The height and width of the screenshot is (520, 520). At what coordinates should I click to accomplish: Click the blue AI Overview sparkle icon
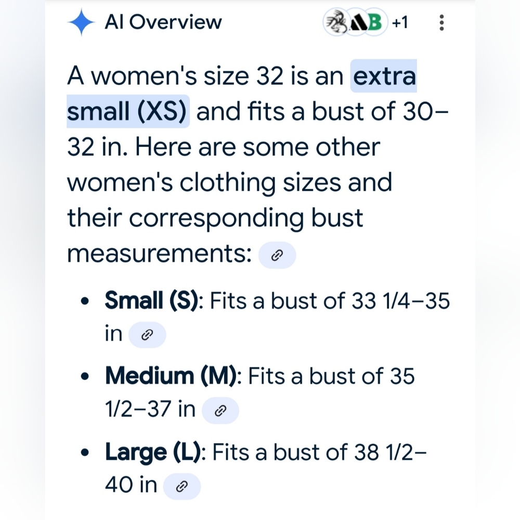(81, 22)
